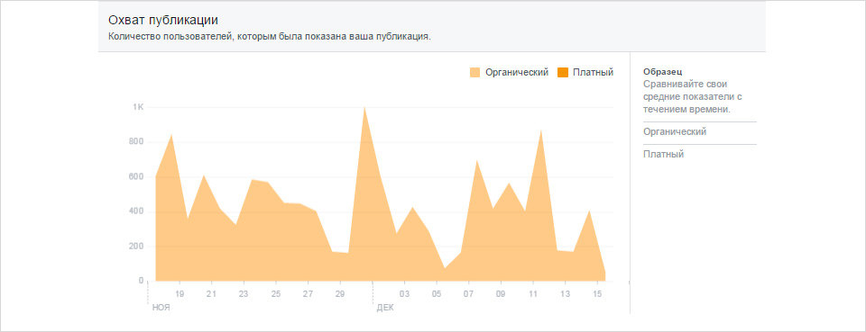Select Органический benchmark in right sidebar
The image size is (866, 332).
click(675, 131)
